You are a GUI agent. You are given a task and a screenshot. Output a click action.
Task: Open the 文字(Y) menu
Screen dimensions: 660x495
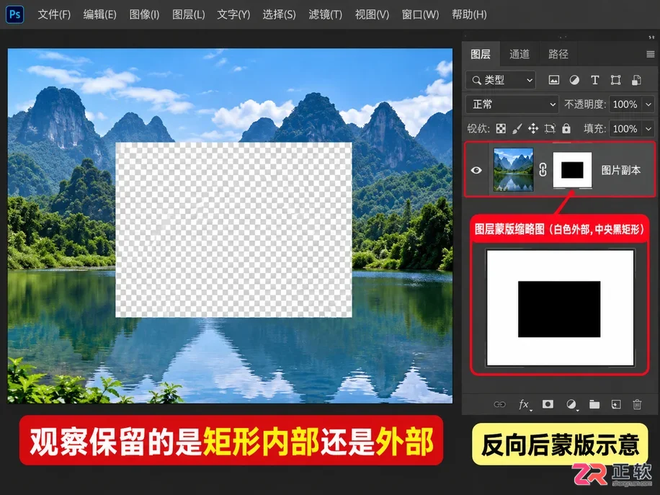click(x=233, y=14)
